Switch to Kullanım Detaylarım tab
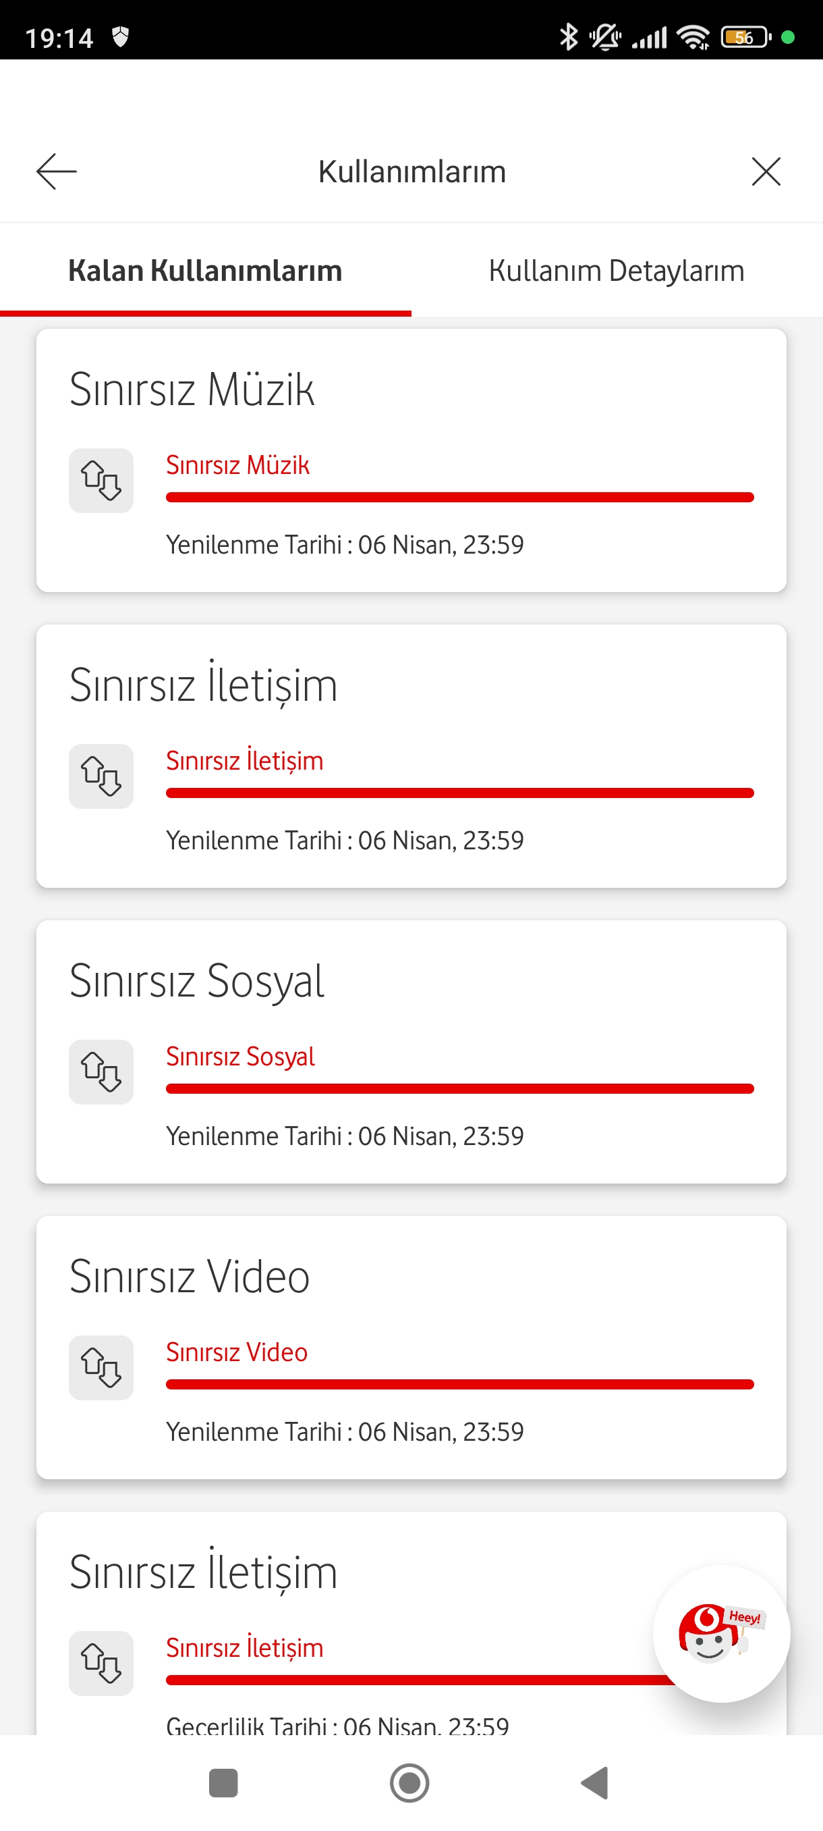Image resolution: width=823 pixels, height=1831 pixels. [617, 271]
